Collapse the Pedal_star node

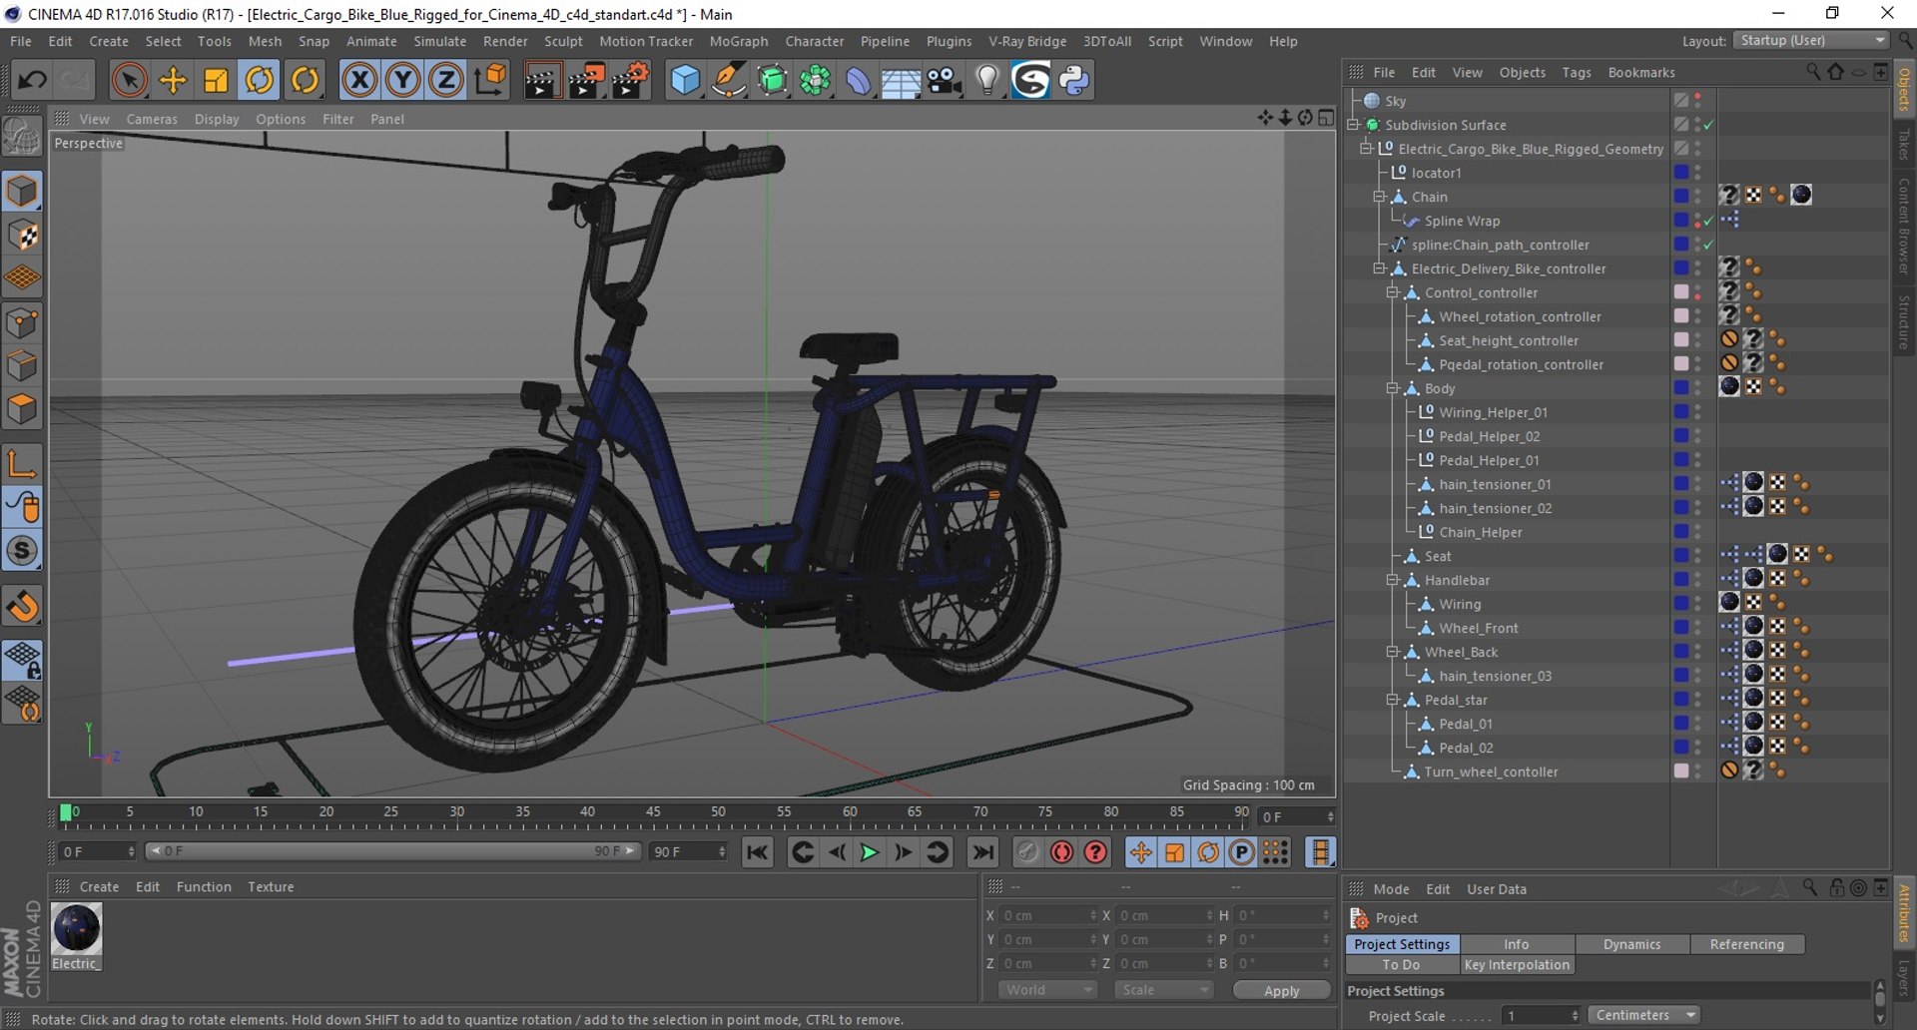tap(1393, 700)
